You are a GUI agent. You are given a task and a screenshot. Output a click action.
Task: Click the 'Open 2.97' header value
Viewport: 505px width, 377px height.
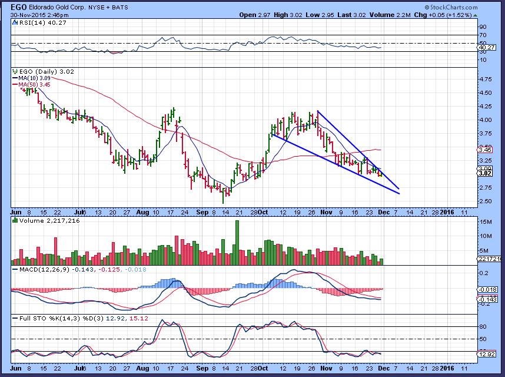[x=255, y=15]
